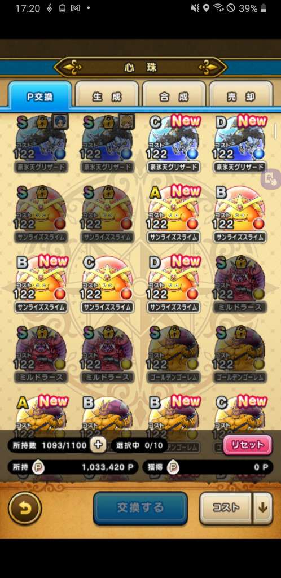Viewport: 281px width, 578px height.
Task: Click the vertical scrollbar on the orb list
Action: click(x=275, y=132)
